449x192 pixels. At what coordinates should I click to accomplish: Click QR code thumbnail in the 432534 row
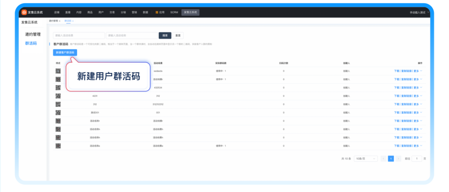point(58,88)
